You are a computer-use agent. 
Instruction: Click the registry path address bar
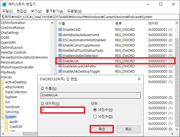coord(90,17)
